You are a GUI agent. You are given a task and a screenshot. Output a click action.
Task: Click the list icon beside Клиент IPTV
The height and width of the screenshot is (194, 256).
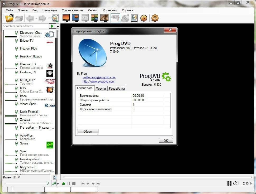click(55, 177)
